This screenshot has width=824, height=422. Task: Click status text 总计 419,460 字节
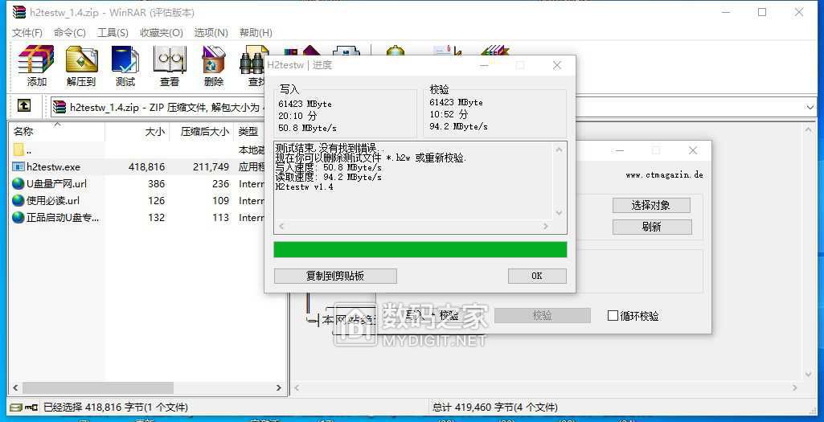click(474, 408)
